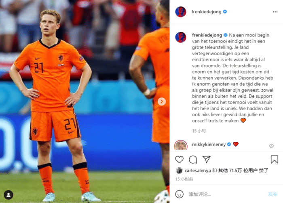This screenshot has width=283, height=203.
Task: Click the 发布 post comment button
Action: tap(273, 194)
